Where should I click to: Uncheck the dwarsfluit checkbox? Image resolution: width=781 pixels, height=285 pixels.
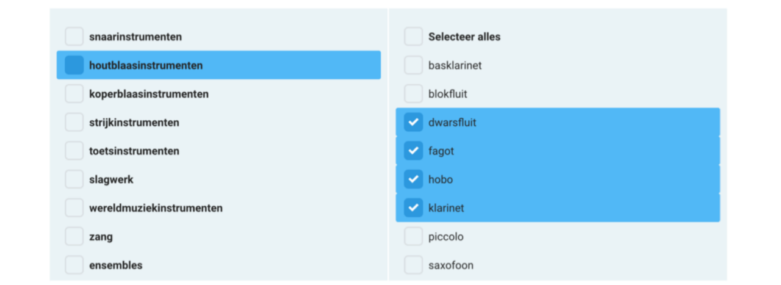(413, 123)
